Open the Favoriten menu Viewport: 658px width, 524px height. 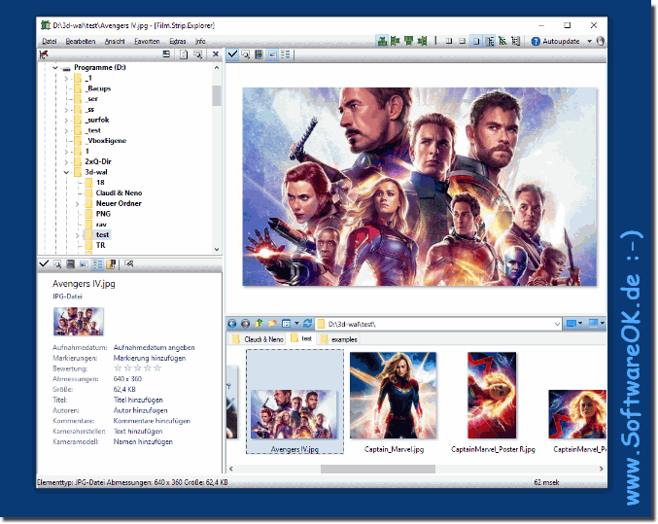(147, 41)
